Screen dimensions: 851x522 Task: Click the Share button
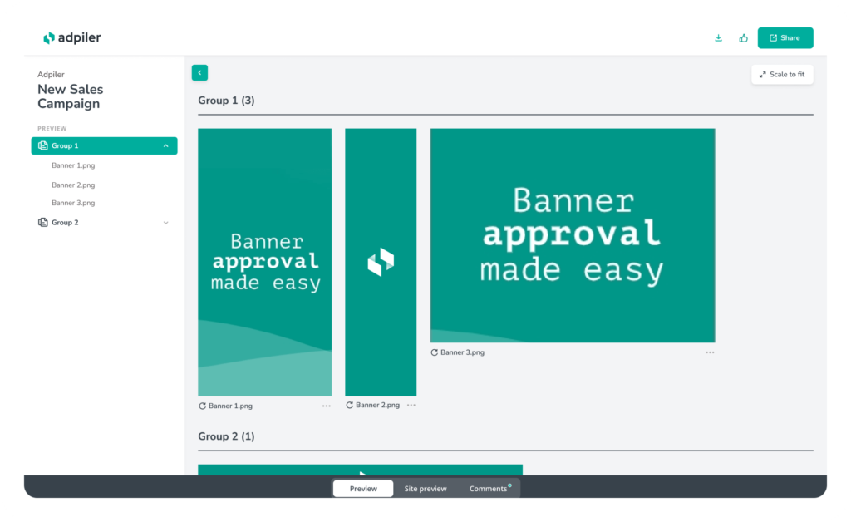(x=785, y=38)
